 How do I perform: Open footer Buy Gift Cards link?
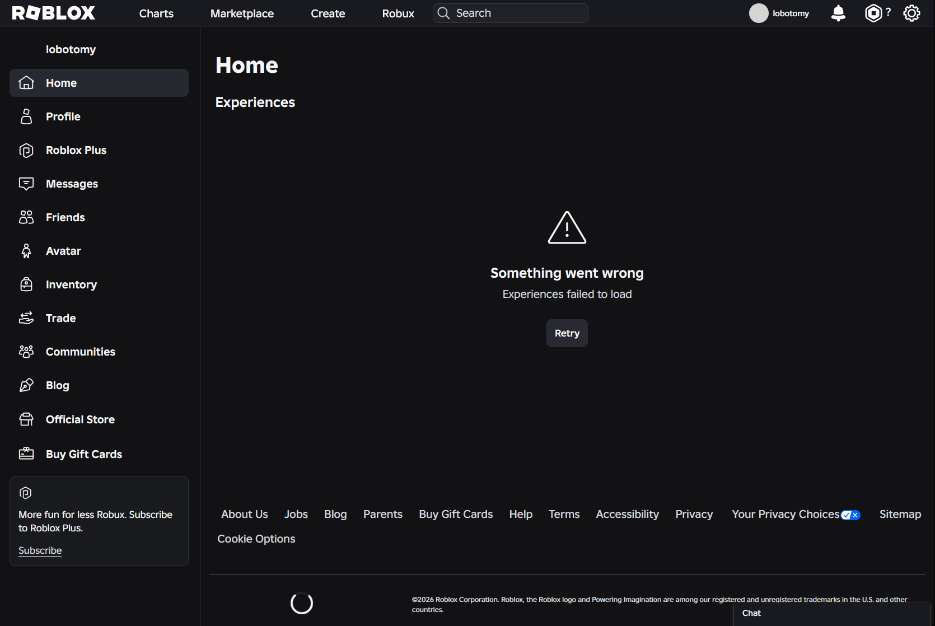point(456,514)
